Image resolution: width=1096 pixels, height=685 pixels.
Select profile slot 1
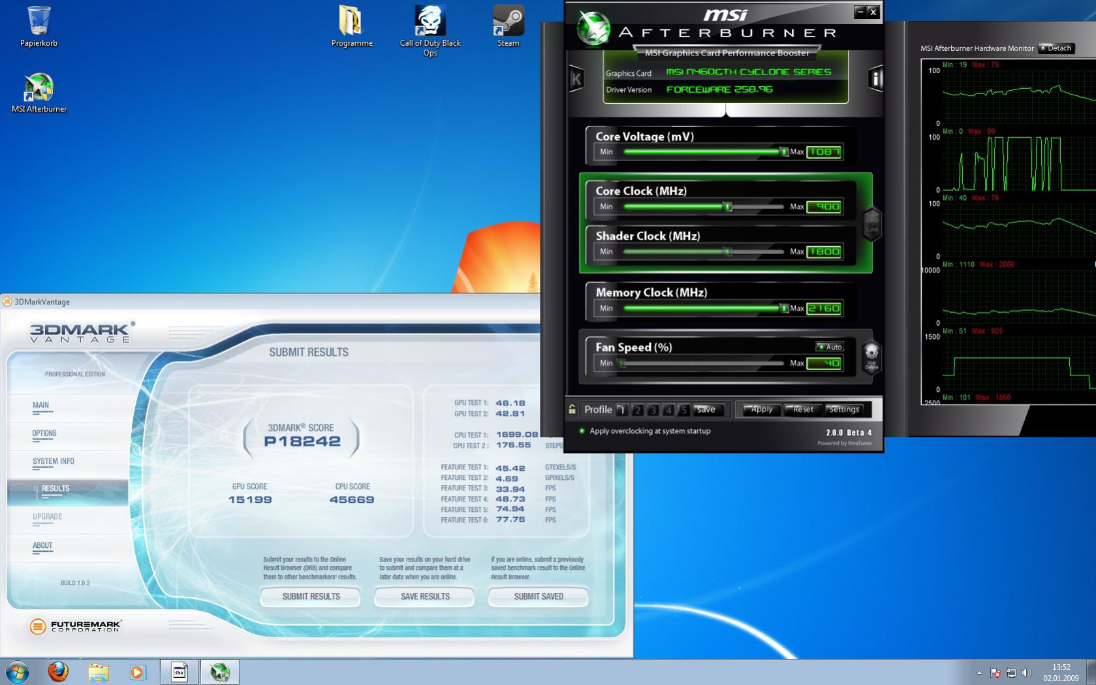point(621,410)
